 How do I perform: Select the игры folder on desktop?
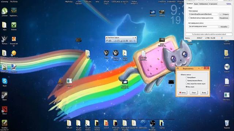click(x=4, y=26)
